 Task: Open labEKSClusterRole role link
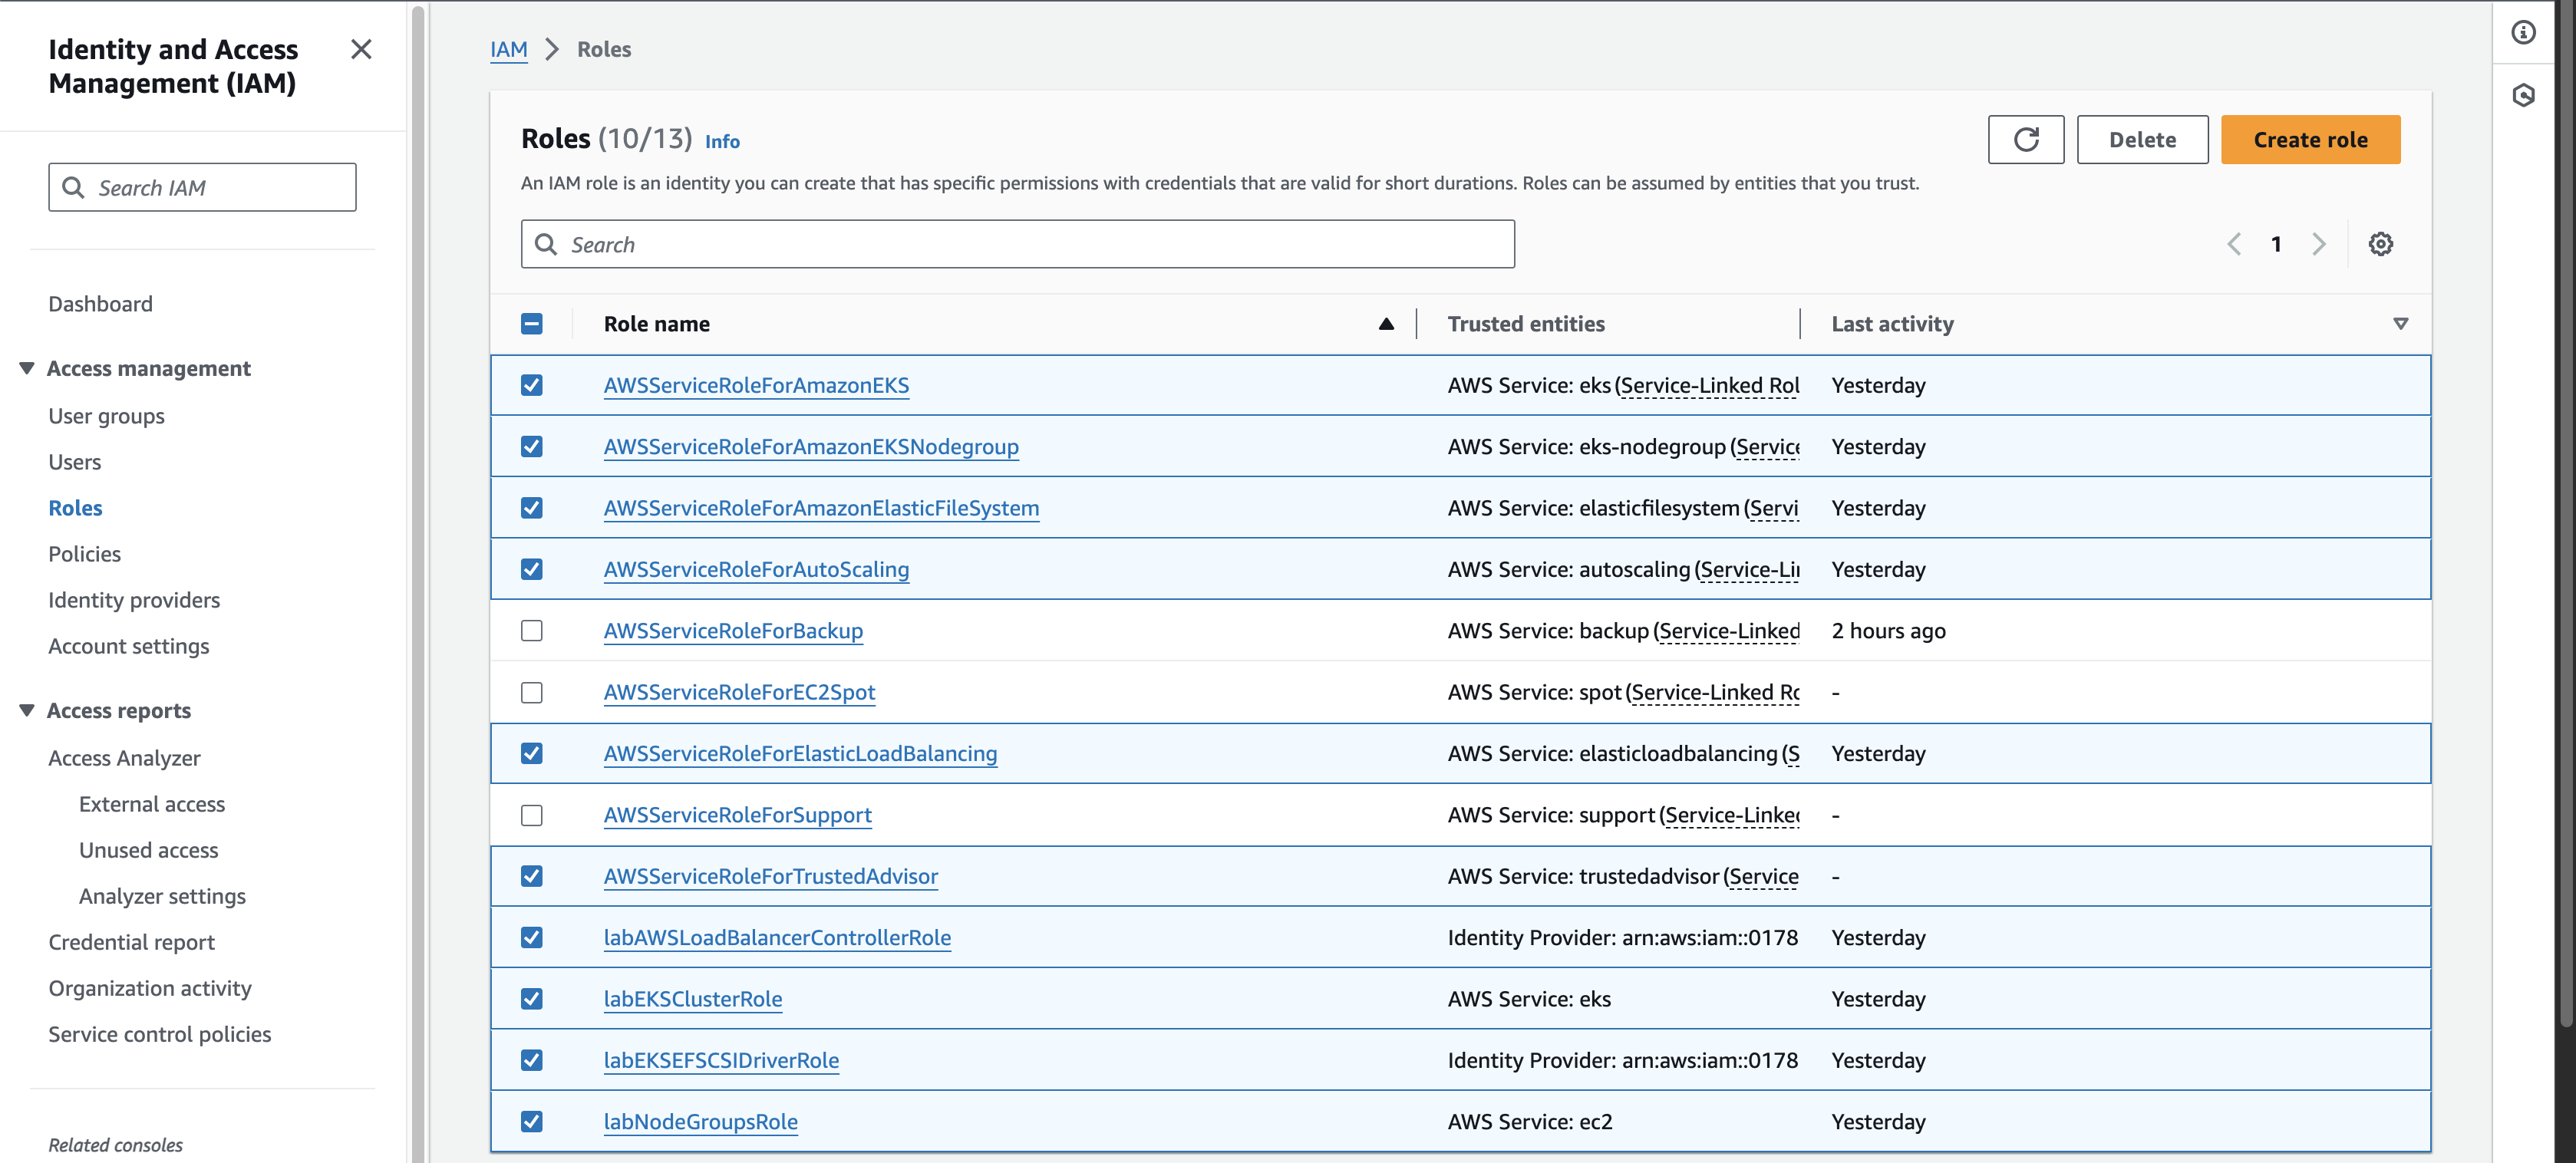[x=692, y=999]
